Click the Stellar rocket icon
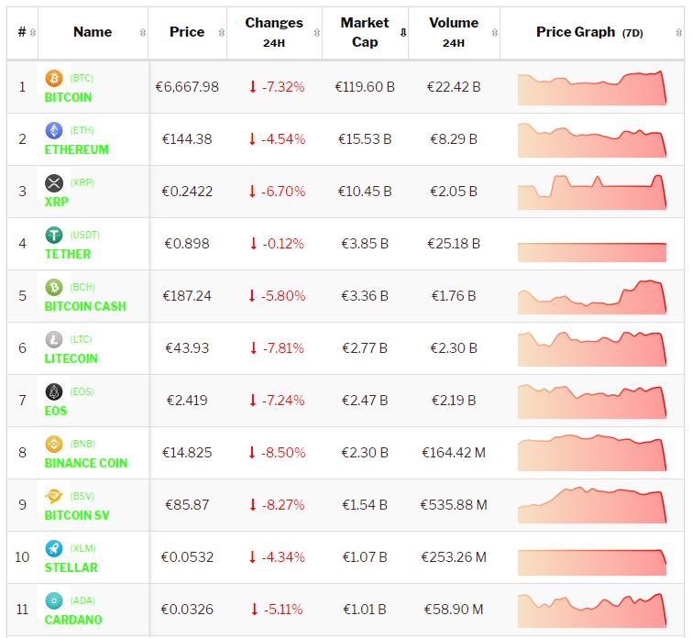692x638 pixels. [x=54, y=549]
